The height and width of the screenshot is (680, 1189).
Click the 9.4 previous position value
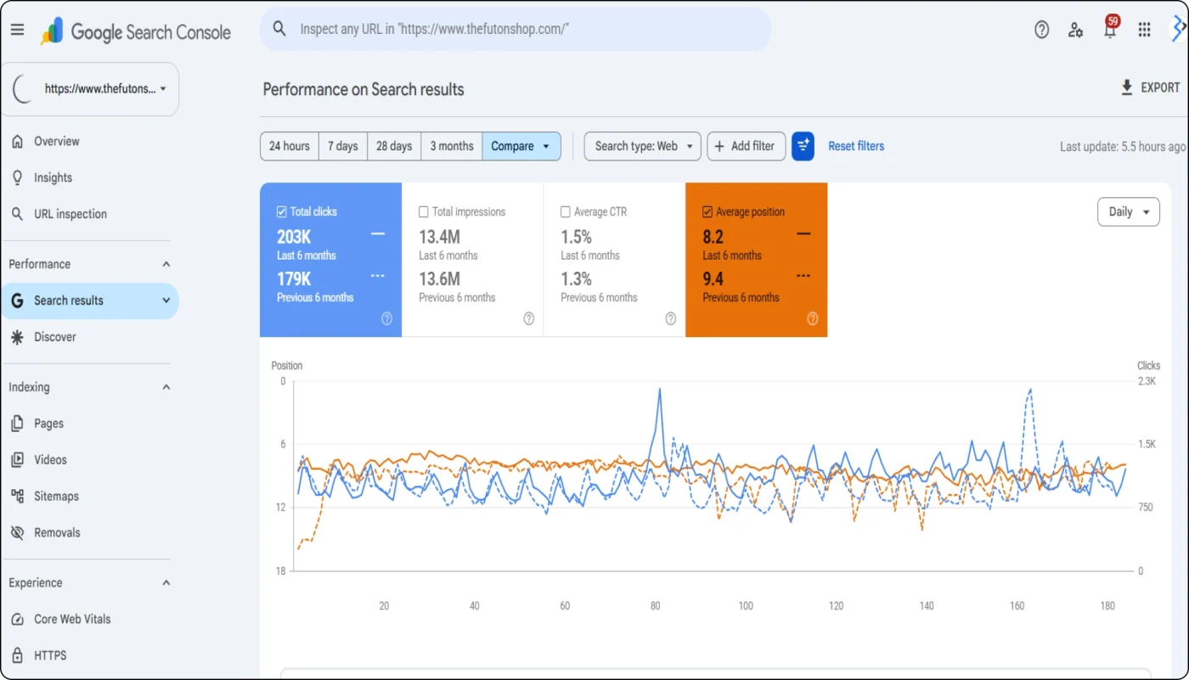[713, 278]
